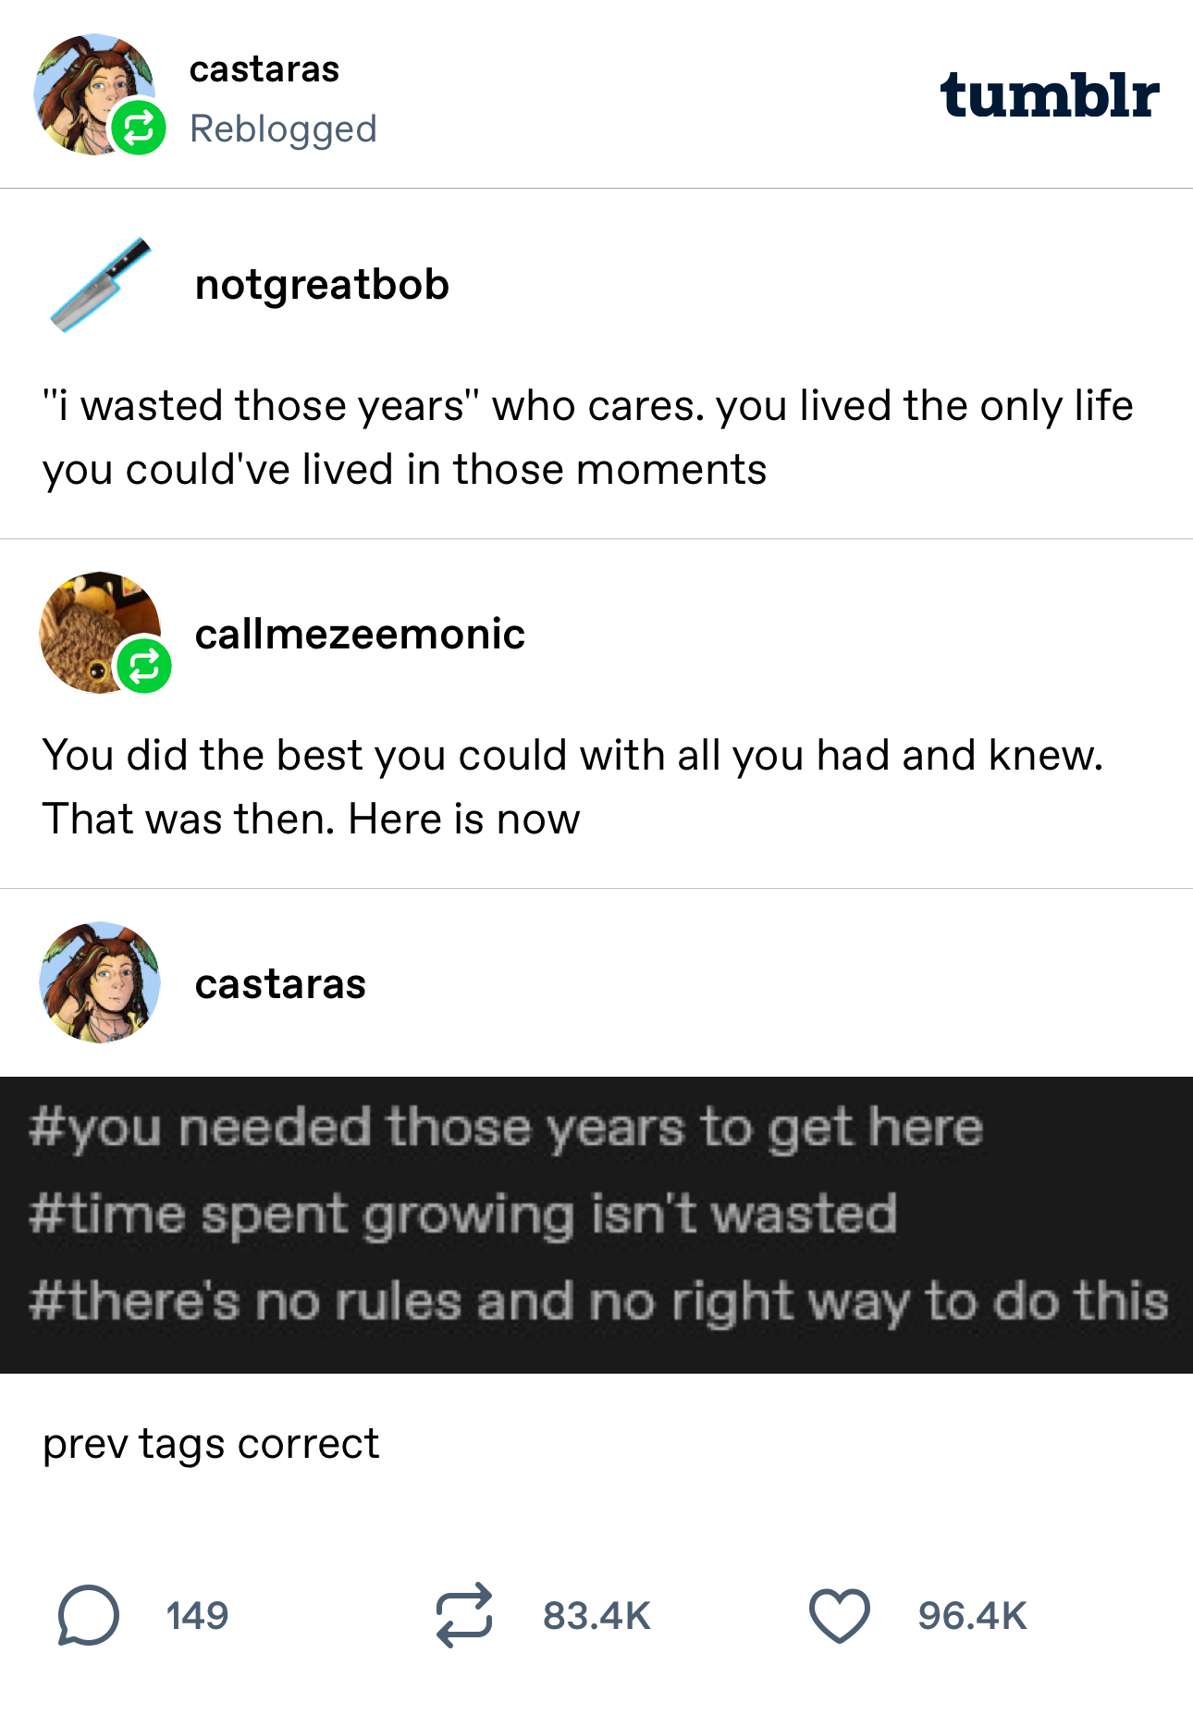Click the 83.4K reblogs count
This screenshot has height=1715, width=1193.
pos(596,1615)
